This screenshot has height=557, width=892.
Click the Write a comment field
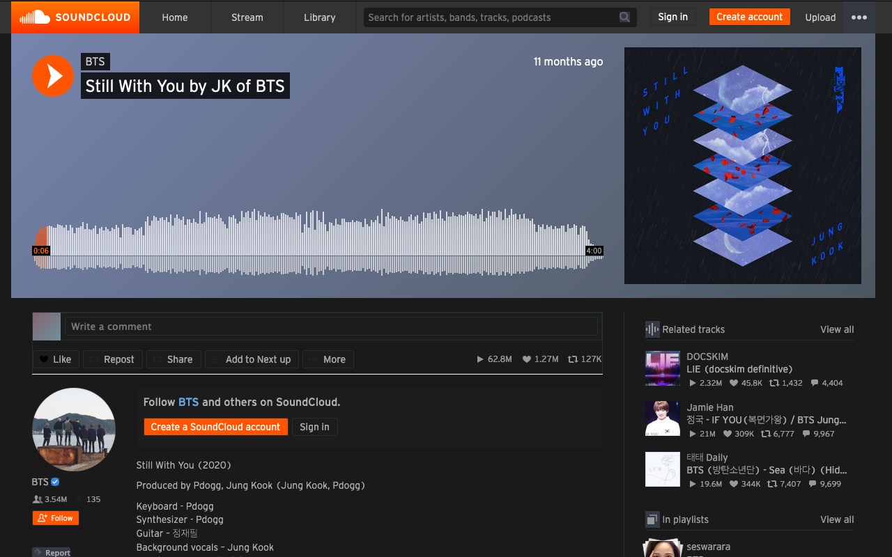pos(331,327)
